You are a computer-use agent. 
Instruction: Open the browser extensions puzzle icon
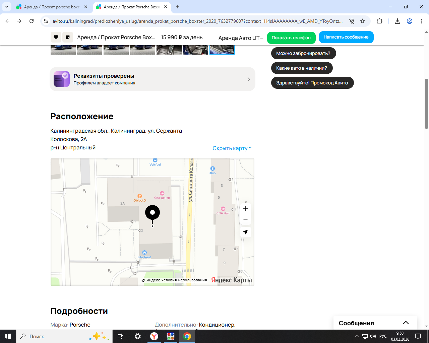coord(379,21)
